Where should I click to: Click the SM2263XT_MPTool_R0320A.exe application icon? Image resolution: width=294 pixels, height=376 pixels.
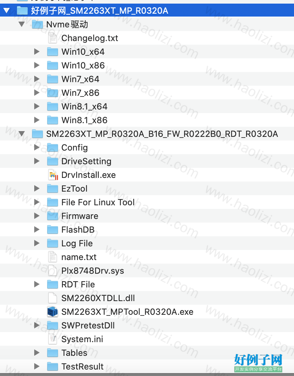click(53, 312)
